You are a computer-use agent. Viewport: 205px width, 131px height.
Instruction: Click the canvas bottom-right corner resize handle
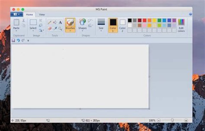point(149,109)
